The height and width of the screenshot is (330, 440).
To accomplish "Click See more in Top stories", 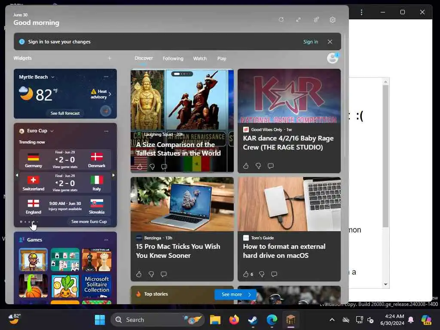I will [x=235, y=294].
